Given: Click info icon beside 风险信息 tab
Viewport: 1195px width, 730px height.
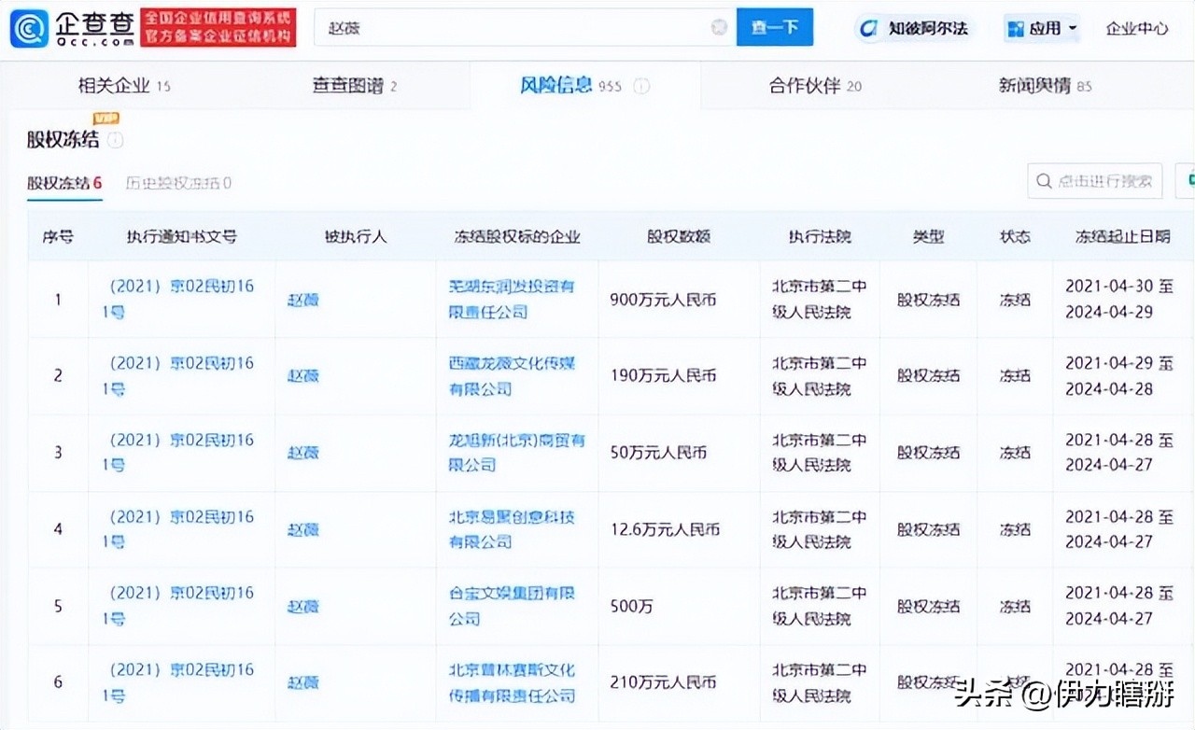Looking at the screenshot, I should click(x=640, y=84).
